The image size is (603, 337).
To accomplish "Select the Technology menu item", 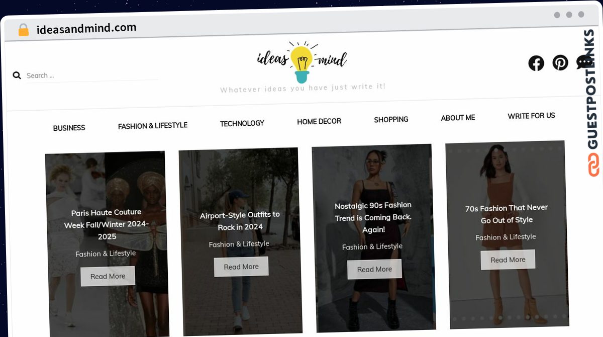I will [242, 123].
